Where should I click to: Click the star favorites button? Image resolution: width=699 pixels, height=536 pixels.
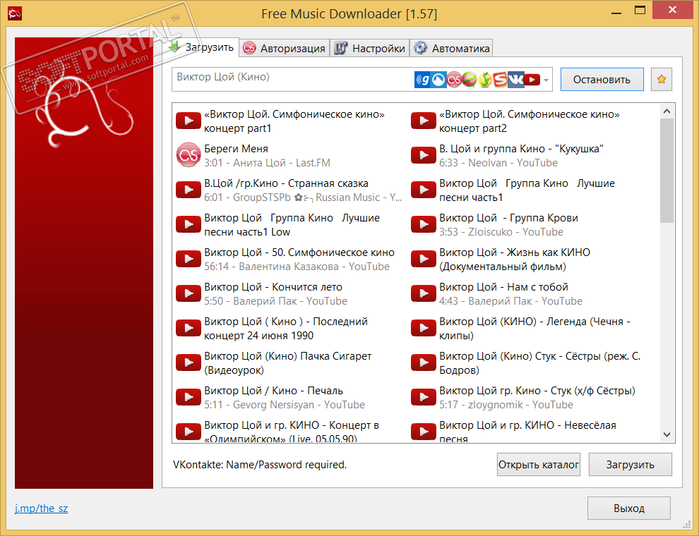point(662,79)
